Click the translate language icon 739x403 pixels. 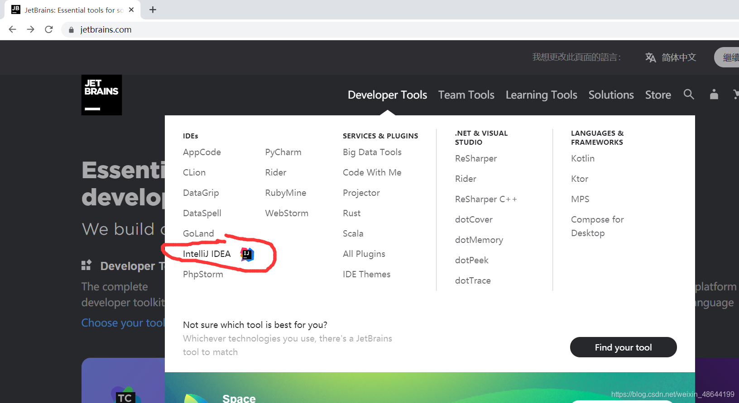point(651,57)
